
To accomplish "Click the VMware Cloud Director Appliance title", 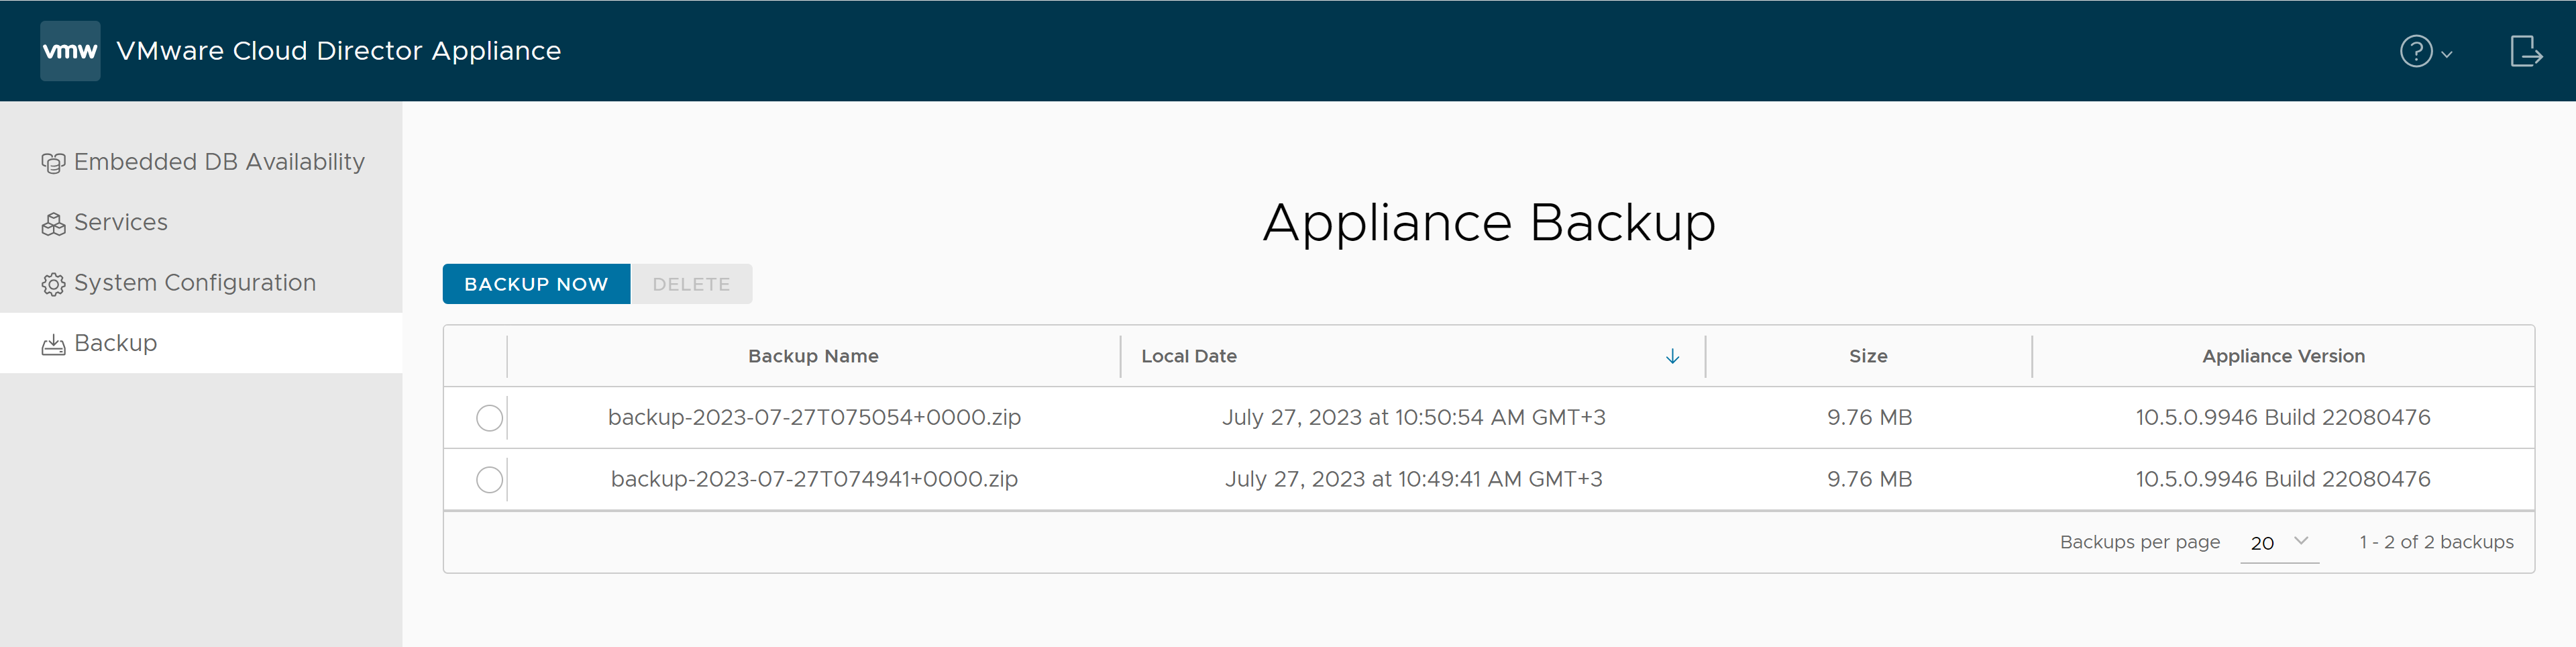I will click(x=338, y=51).
